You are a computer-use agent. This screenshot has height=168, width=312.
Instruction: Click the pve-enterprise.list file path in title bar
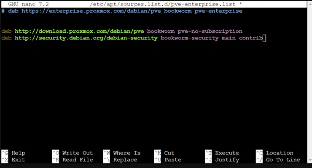point(163,4)
